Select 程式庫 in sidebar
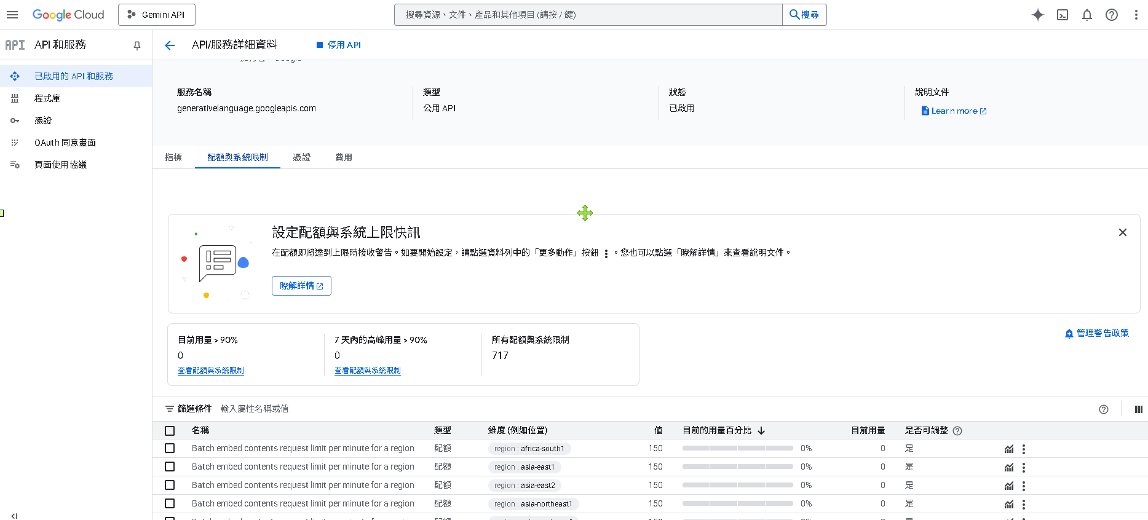Viewport: 1148px width, 520px height. coord(76,98)
